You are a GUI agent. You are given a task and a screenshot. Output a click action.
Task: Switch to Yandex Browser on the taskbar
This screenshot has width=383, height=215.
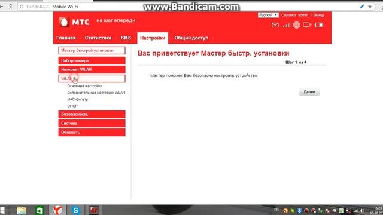(58, 210)
